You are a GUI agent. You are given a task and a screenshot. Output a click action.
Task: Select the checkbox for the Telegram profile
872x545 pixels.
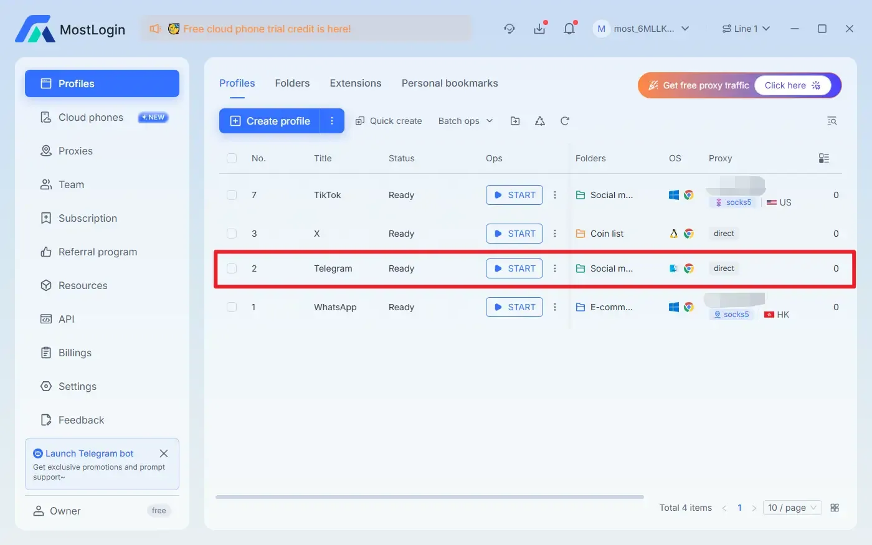[x=232, y=268]
